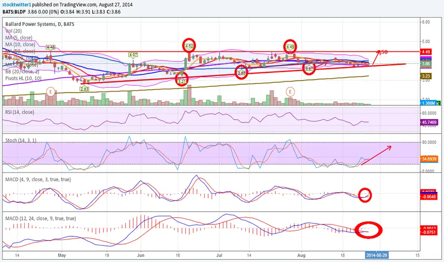
Task: Click the highlighted 2014-08-29 date label
Action: pyautogui.click(x=376, y=255)
